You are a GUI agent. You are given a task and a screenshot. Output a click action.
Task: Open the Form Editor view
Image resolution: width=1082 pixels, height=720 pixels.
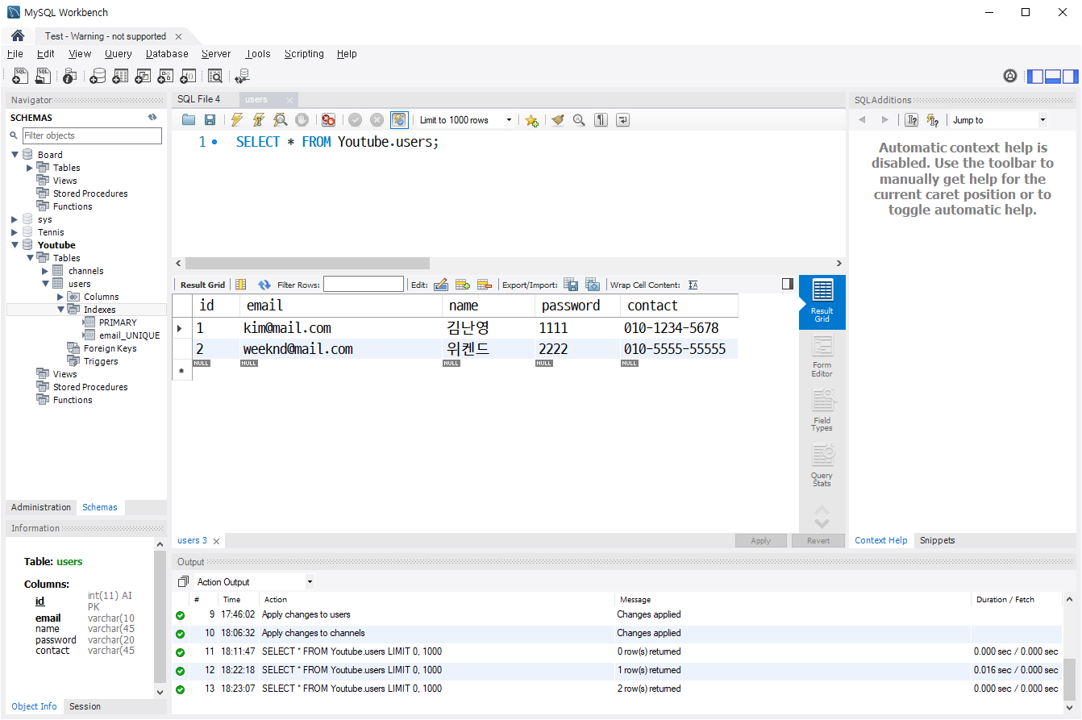click(822, 356)
